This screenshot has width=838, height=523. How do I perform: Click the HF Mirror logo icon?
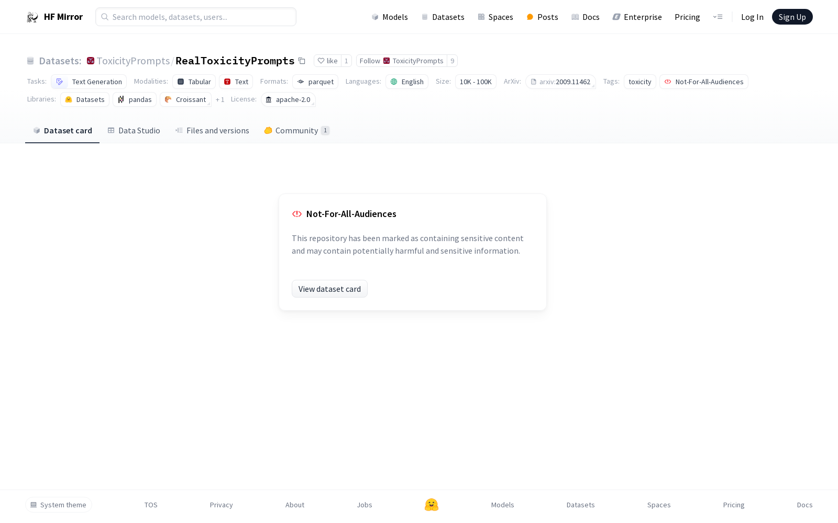32,17
